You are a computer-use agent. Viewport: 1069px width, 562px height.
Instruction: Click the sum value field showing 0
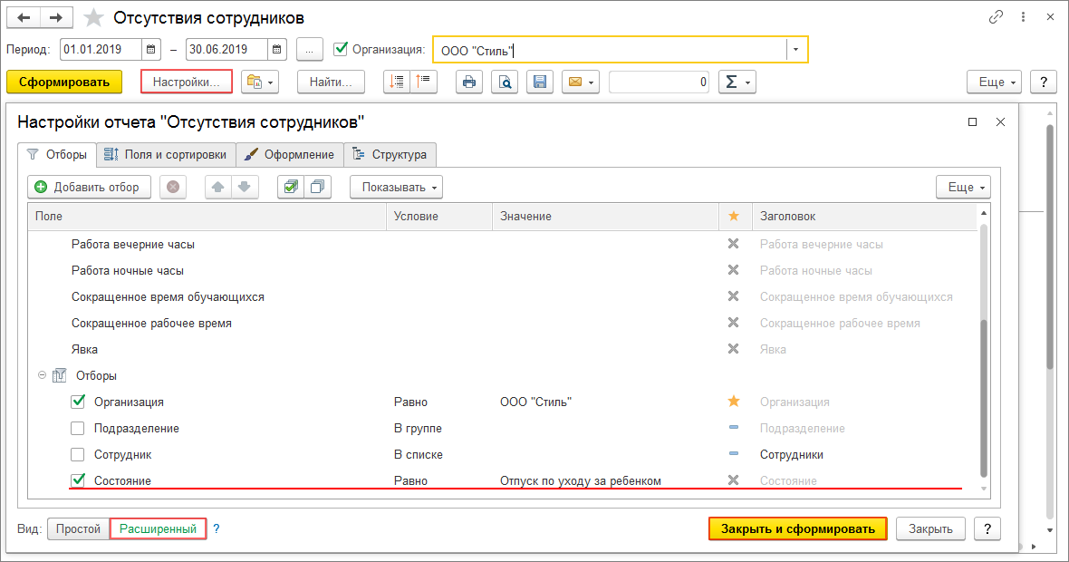pyautogui.click(x=659, y=82)
